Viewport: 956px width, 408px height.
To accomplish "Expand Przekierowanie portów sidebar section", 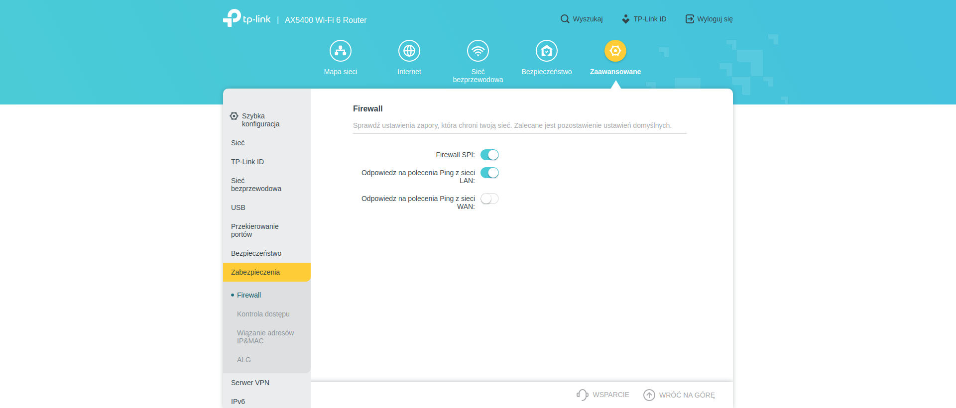I will 254,230.
